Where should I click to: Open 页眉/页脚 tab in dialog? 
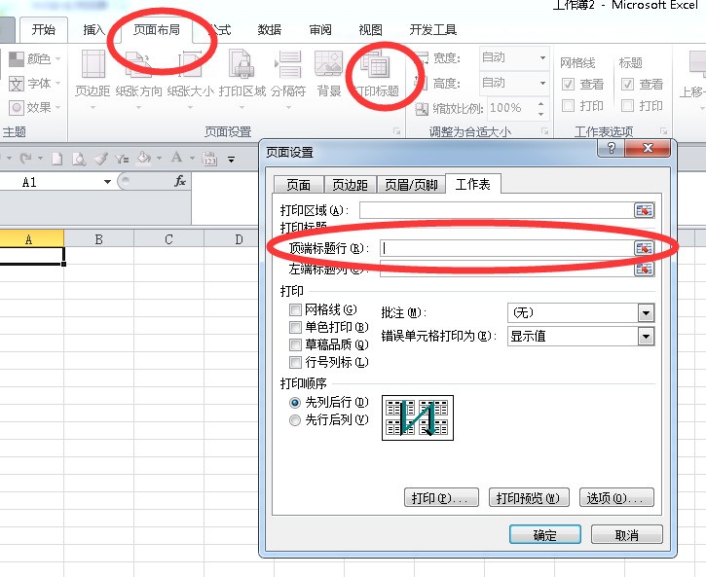point(411,185)
